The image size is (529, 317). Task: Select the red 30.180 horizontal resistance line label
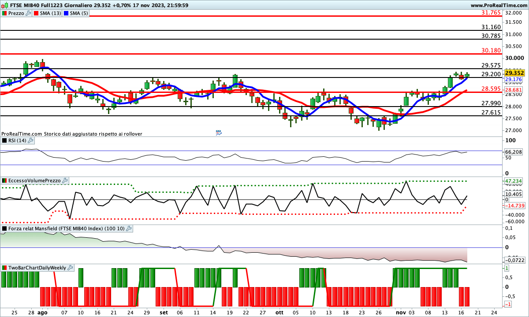(491, 50)
